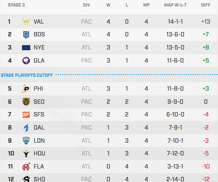Click the SFS Shock logo icon
218x182 pixels.
coord(27,114)
